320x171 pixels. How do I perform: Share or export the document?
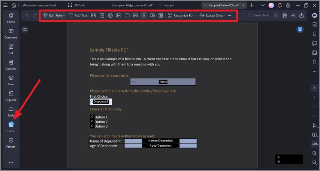point(301,15)
